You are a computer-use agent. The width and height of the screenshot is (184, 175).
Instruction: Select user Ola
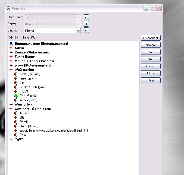pos(22,117)
